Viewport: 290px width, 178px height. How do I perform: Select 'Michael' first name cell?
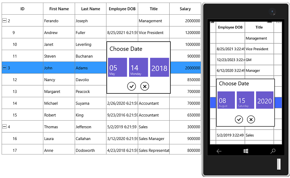pos(59,103)
